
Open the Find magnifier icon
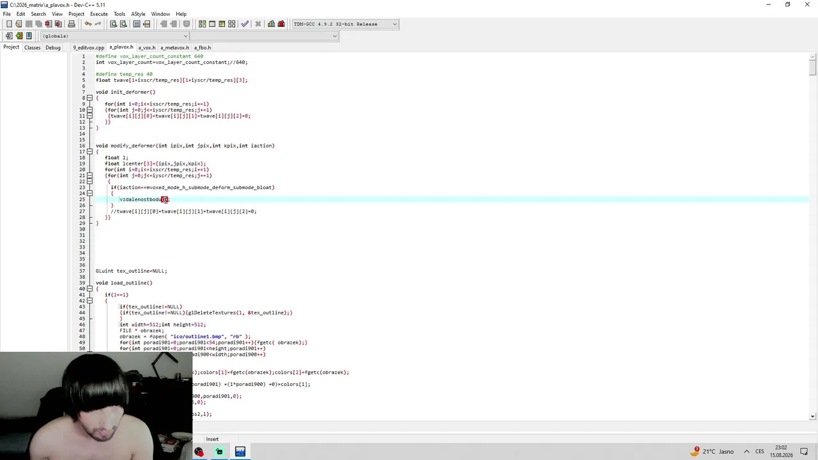[113, 24]
